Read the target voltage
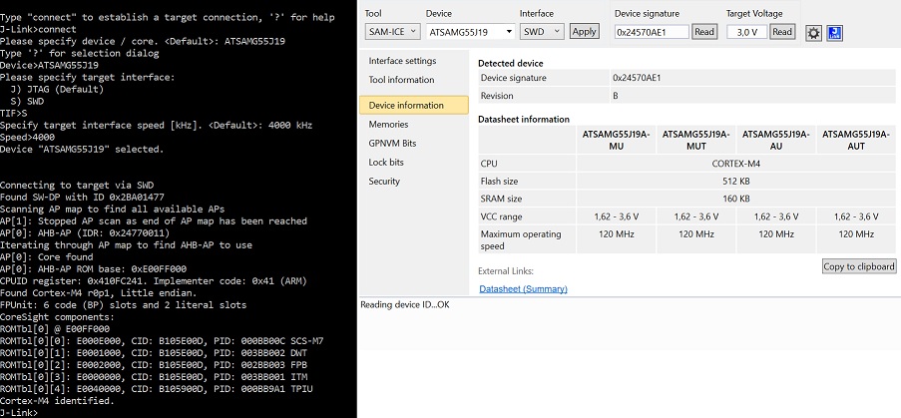The height and width of the screenshot is (418, 901). coord(782,32)
